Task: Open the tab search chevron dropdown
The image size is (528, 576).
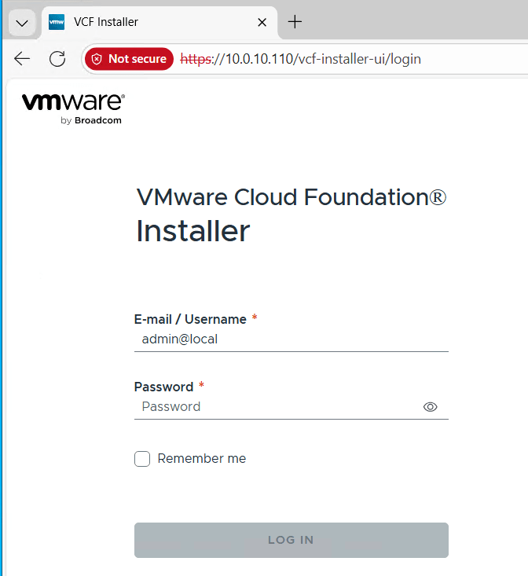Action: click(22, 23)
